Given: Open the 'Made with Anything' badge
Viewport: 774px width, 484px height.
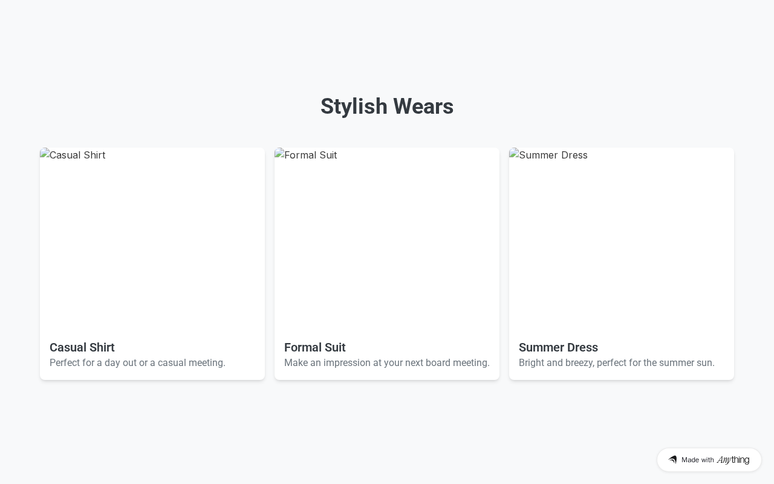Looking at the screenshot, I should (x=709, y=460).
